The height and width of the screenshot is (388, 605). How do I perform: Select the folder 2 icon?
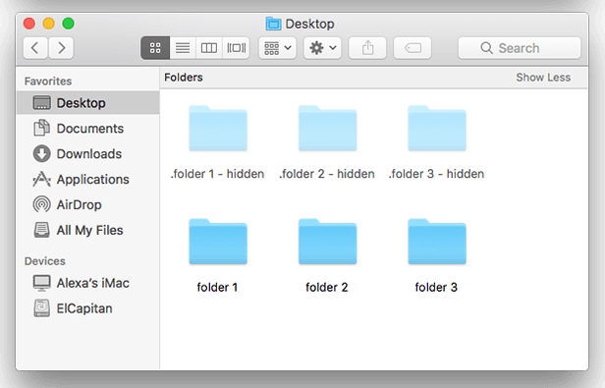328,242
